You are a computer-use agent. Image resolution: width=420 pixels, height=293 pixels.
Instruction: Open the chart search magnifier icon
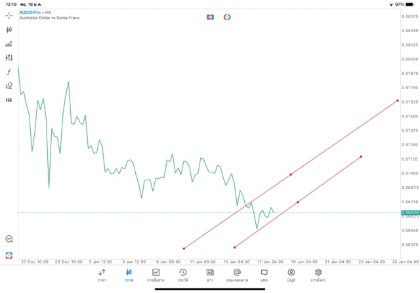[x=9, y=239]
